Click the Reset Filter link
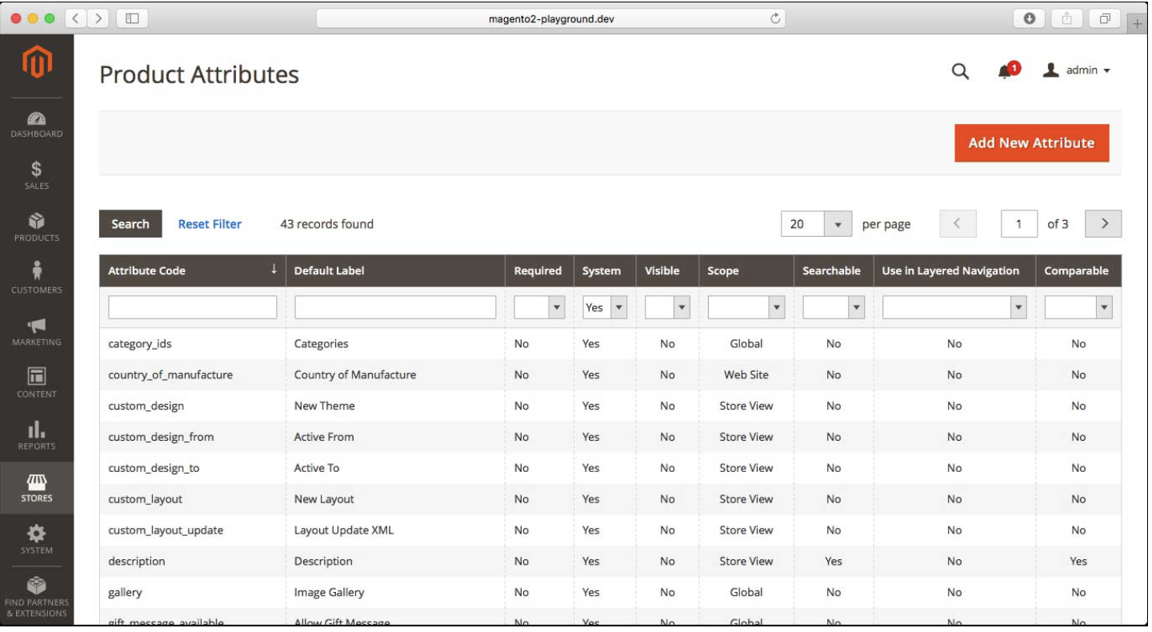 (210, 224)
